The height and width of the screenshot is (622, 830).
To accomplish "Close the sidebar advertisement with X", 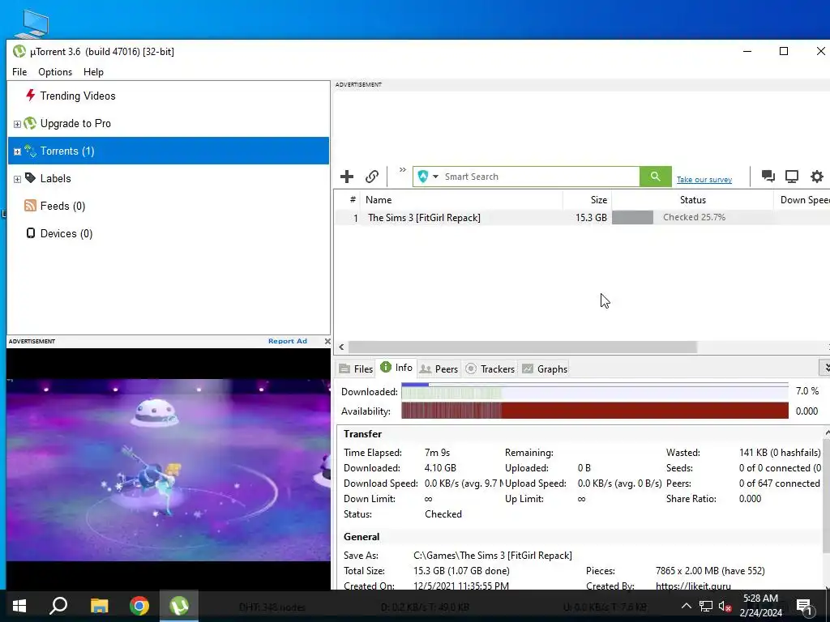I will pyautogui.click(x=327, y=341).
